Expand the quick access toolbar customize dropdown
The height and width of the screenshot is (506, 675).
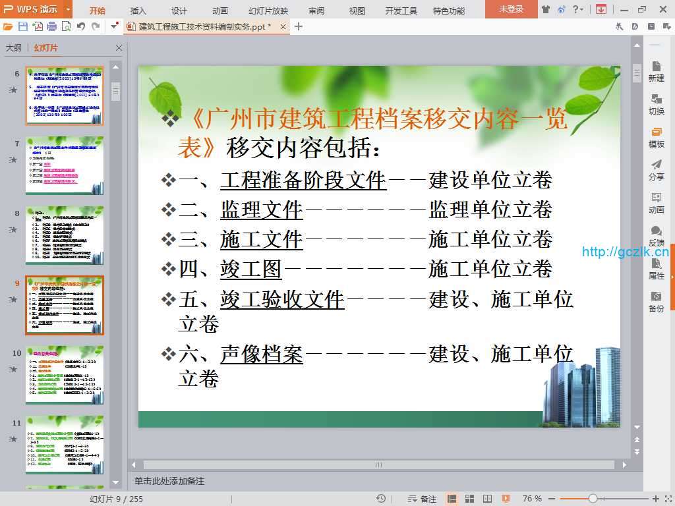click(x=115, y=26)
